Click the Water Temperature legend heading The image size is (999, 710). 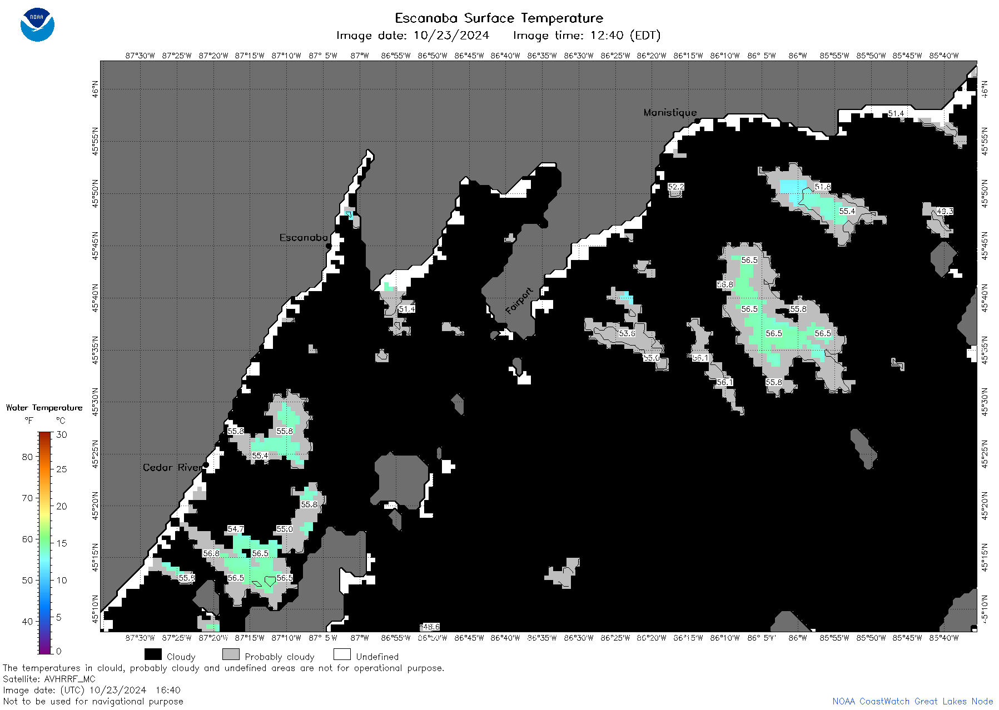[x=44, y=408]
